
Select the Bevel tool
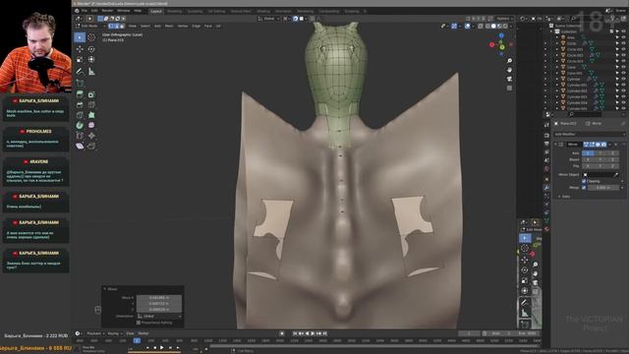click(x=80, y=105)
